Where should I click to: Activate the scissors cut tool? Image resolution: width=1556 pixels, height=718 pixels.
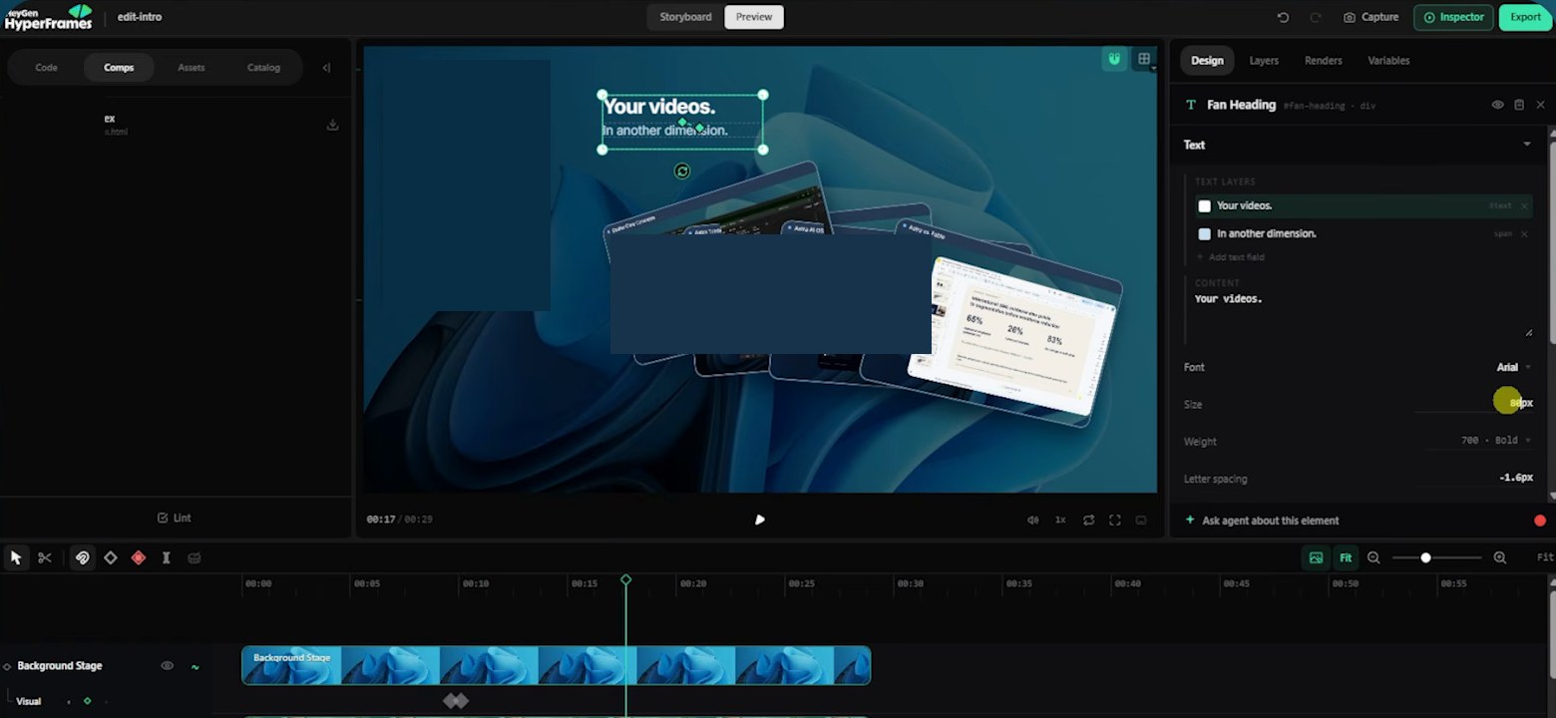45,557
